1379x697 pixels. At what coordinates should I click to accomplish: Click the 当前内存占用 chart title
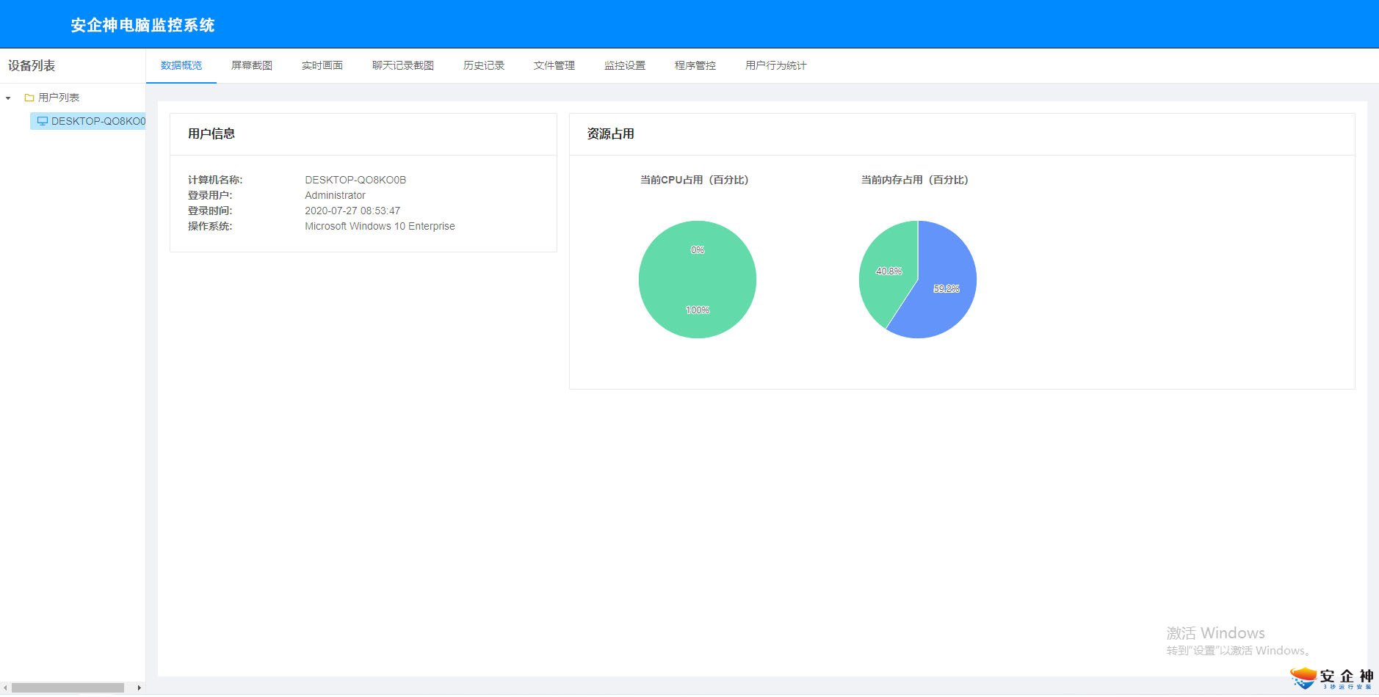pyautogui.click(x=914, y=180)
